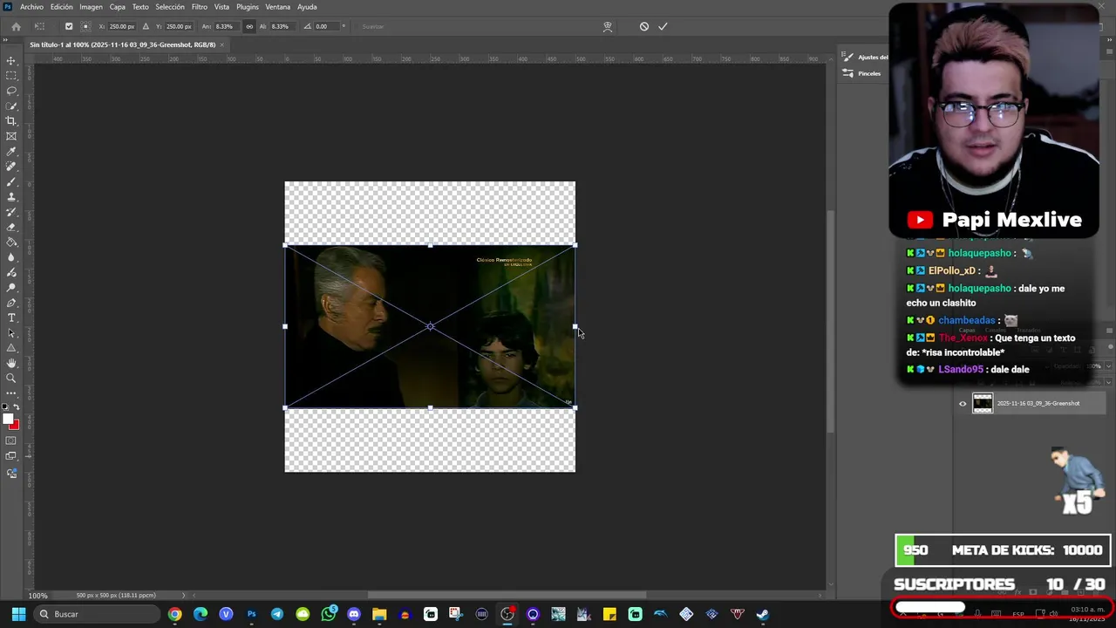Click the Home icon in options bar
Viewport: 1116px width, 628px height.
point(16,26)
